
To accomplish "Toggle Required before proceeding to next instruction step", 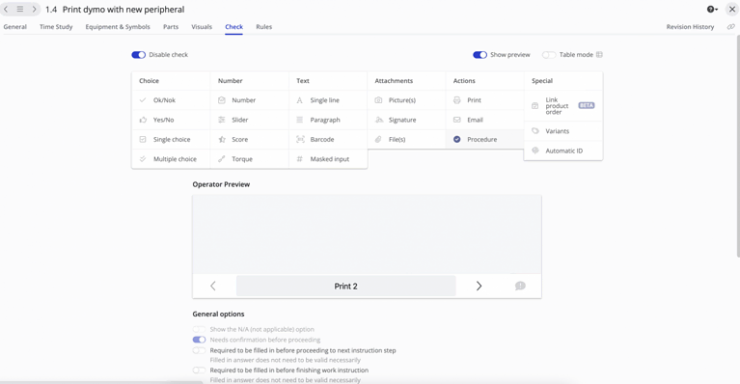I will click(x=199, y=350).
